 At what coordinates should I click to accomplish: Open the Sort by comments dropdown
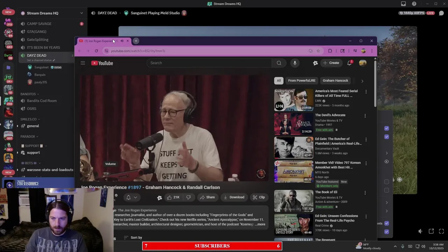133,238
